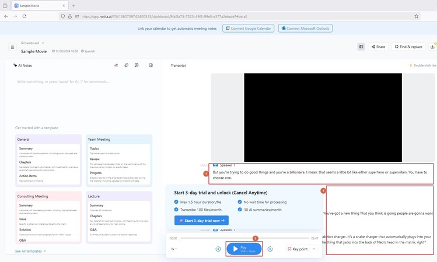437x262 pixels.
Task: Open the browser tab list icon
Action: tap(5, 6)
